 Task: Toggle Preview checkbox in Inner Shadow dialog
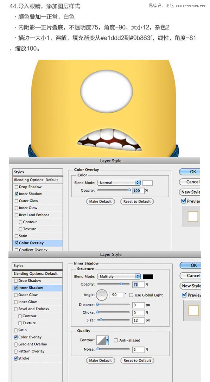click(x=184, y=295)
